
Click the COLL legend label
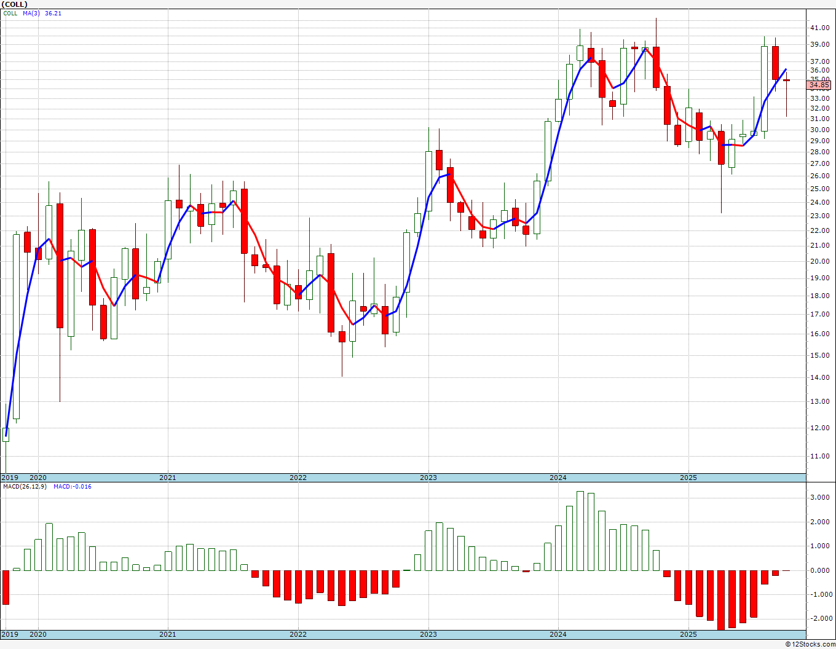click(x=10, y=13)
